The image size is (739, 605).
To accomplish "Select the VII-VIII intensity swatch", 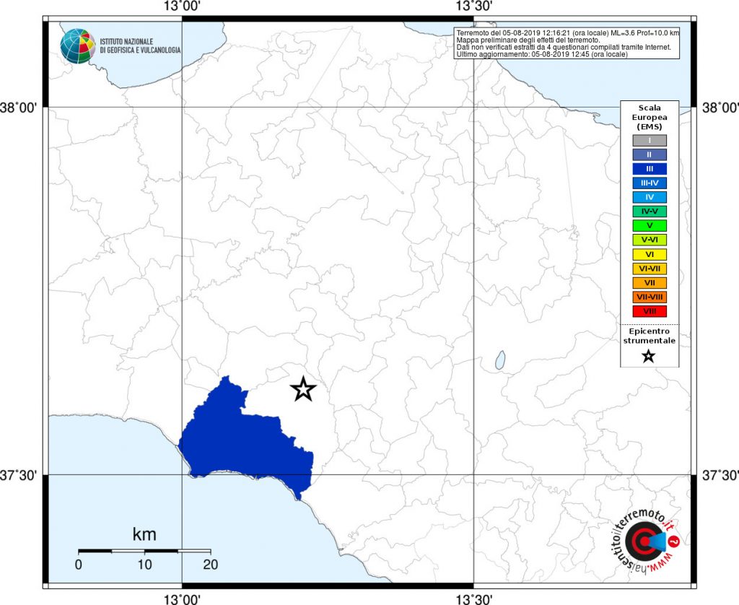I will tap(650, 297).
